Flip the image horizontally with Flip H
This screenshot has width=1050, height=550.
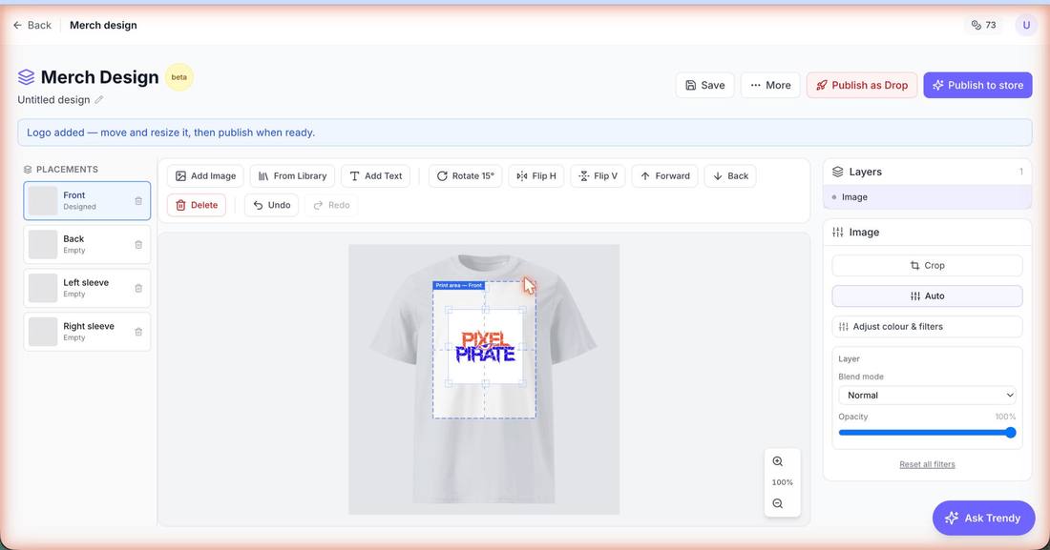[536, 176]
